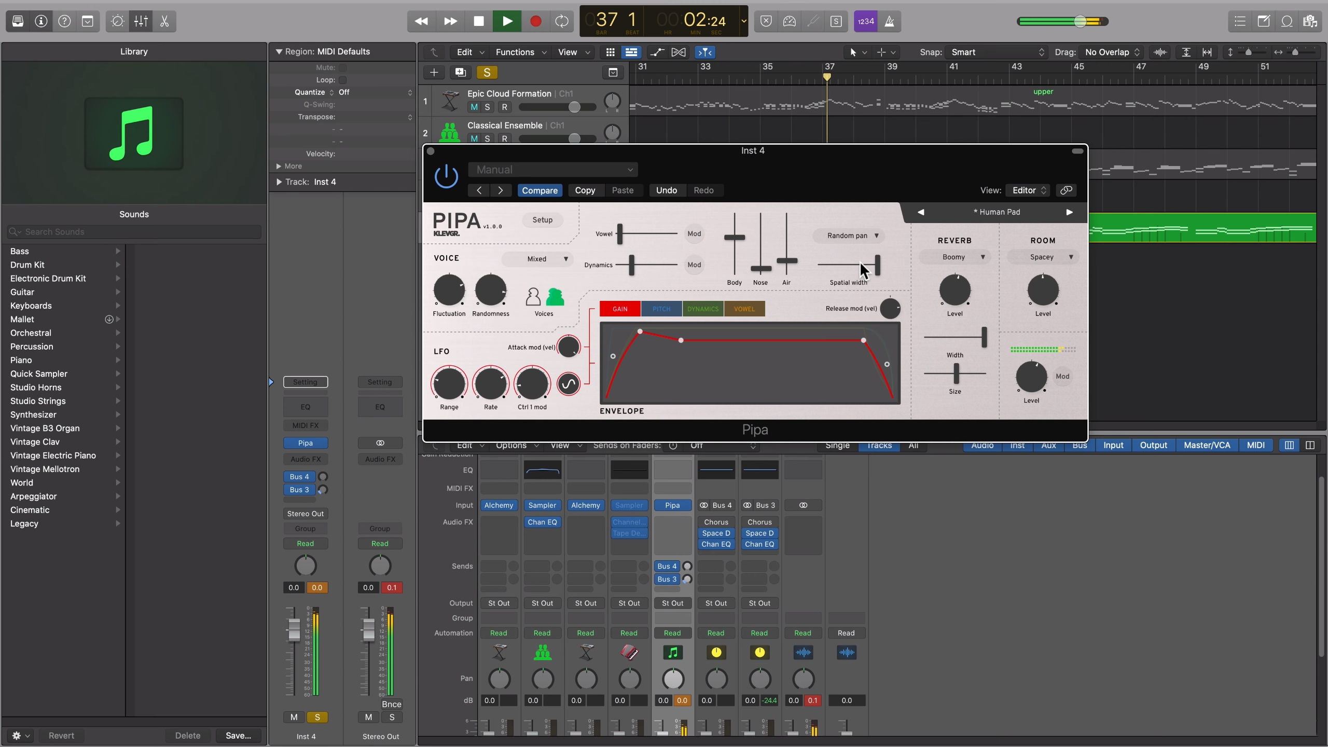
Task: Switch tracks area to list view icon
Action: 631,52
